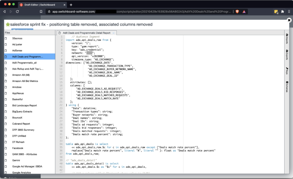
Task: Close the AdX Deals editor tab
Action: pyautogui.click(x=114, y=33)
